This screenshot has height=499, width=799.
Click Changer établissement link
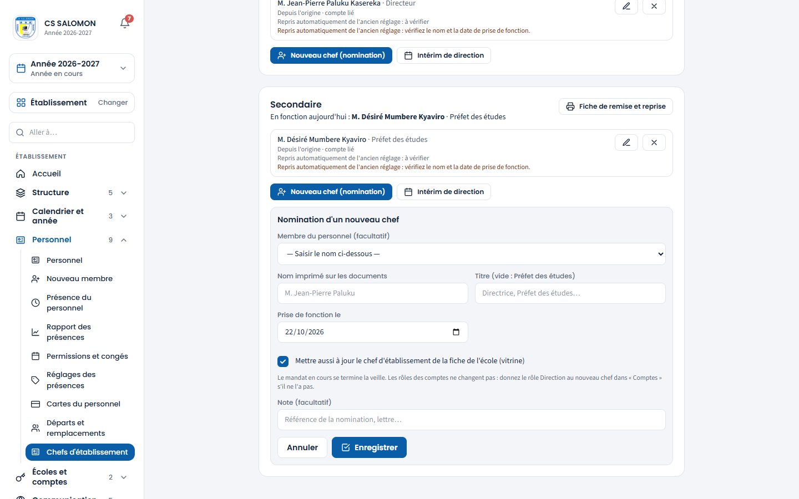click(x=113, y=103)
